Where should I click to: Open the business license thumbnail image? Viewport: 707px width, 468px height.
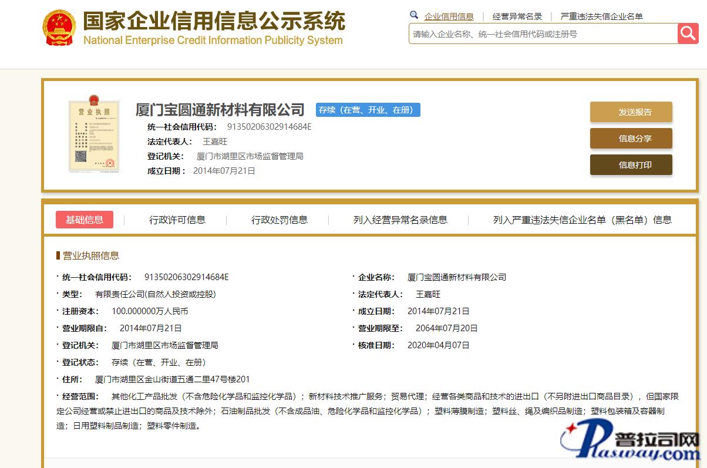(x=93, y=136)
